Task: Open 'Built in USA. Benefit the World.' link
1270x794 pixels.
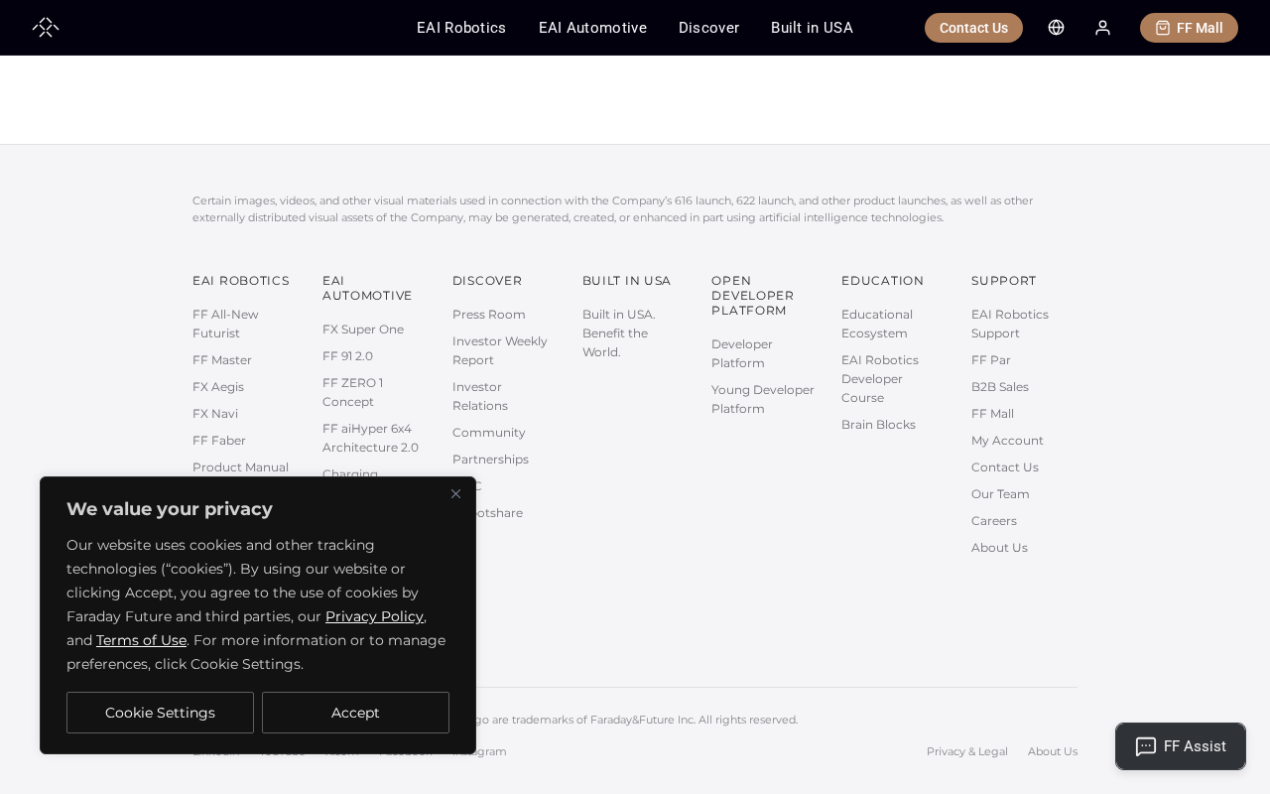Action: point(619,333)
